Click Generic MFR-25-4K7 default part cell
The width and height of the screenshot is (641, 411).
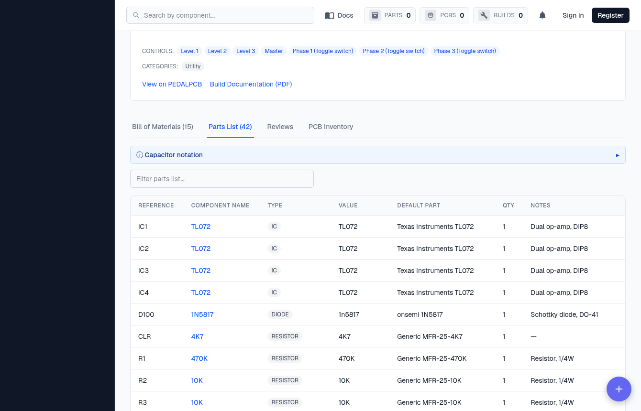(430, 336)
